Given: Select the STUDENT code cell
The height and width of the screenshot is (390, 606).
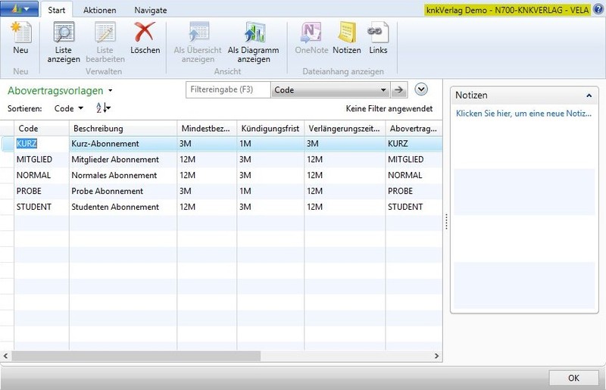Looking at the screenshot, I should 42,207.
